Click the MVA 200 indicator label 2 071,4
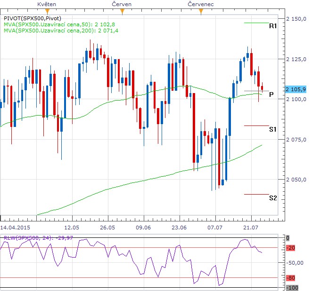The width and height of the screenshot is (312, 291). click(61, 31)
